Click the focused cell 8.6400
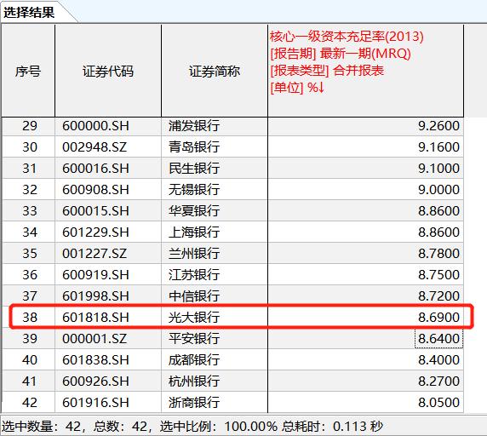 (438, 339)
